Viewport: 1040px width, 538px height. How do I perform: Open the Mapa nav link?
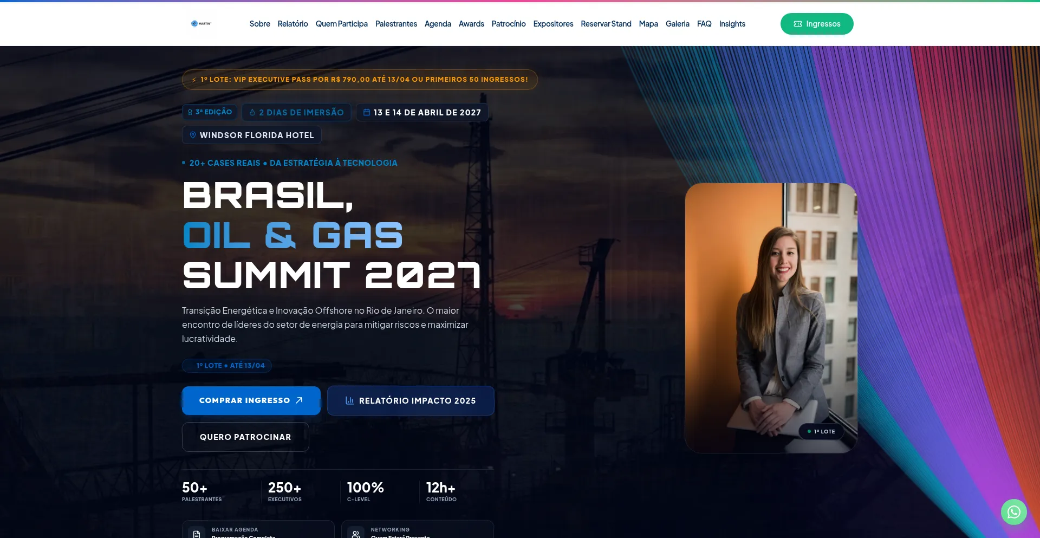pos(648,24)
